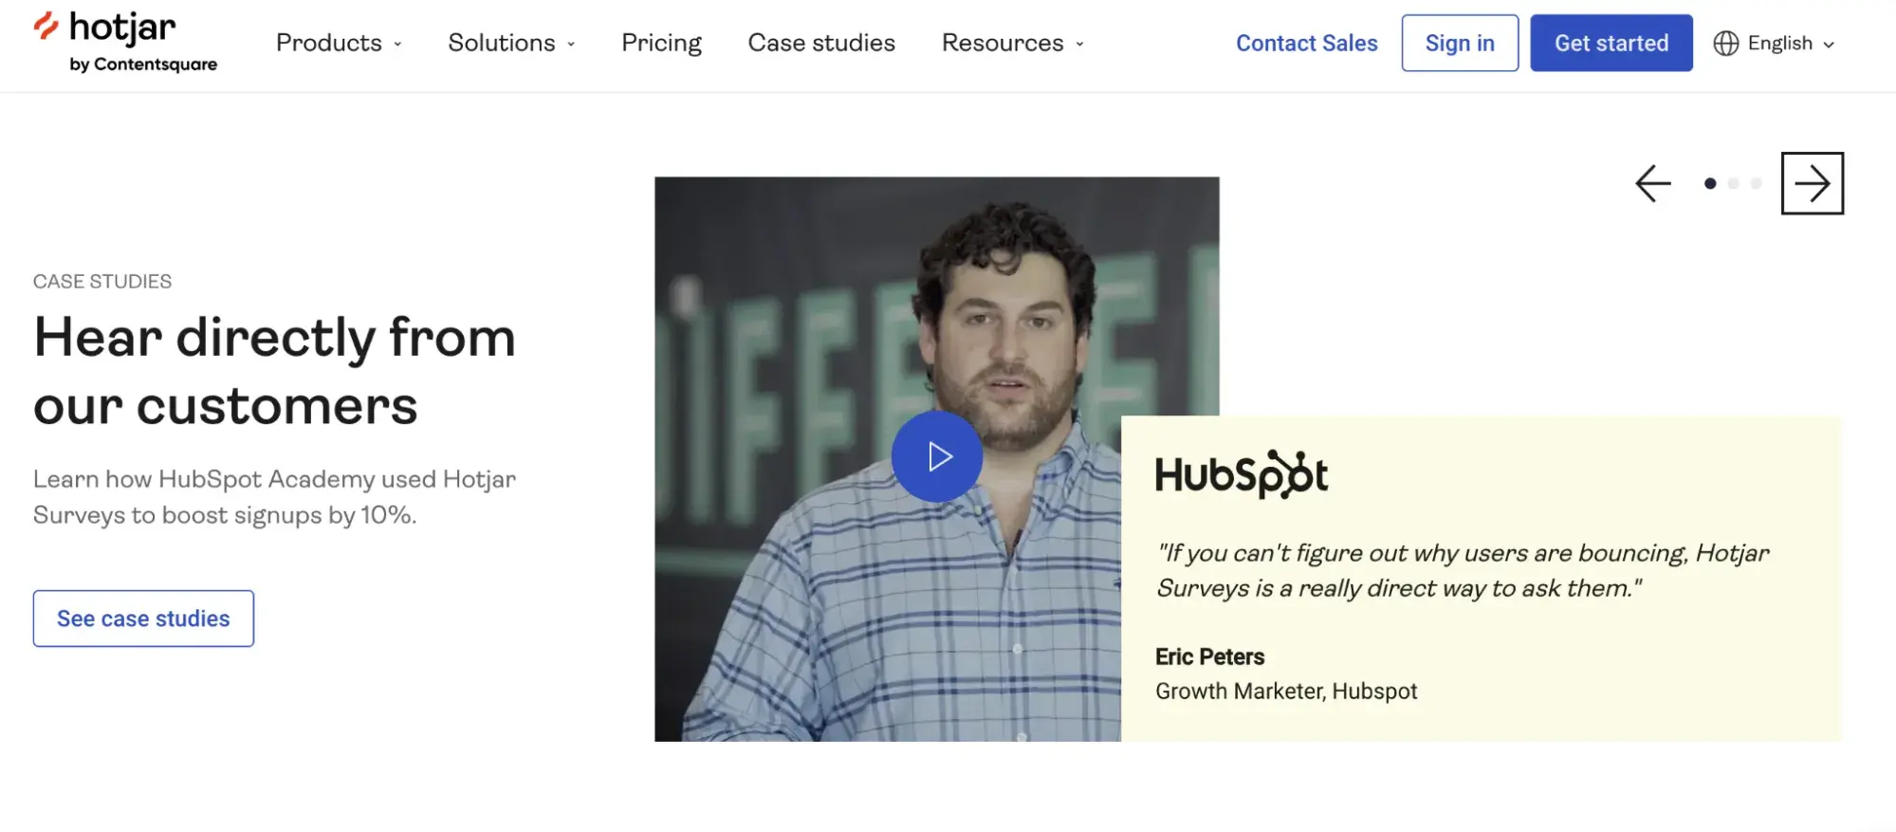Play the HubSpot customer video
Screen dimensions: 1896x832
[x=936, y=456]
